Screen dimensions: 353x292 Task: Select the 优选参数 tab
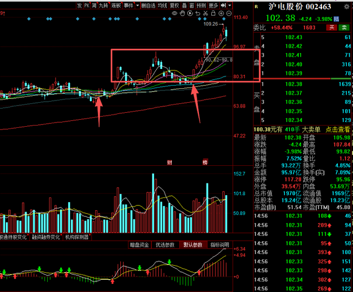point(165,245)
